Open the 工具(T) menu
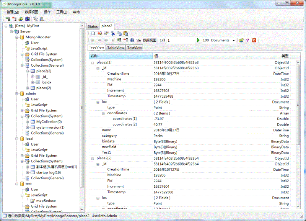Image resolution: width=306 pixels, height=221 pixels. tap(62, 12)
